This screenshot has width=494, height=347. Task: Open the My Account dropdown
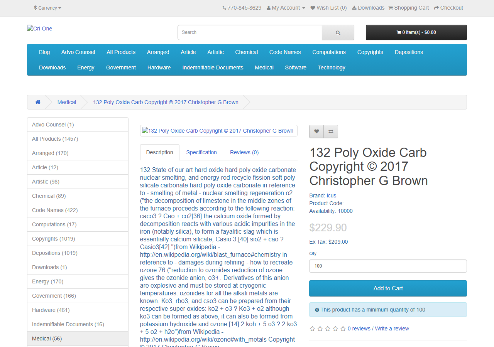286,8
